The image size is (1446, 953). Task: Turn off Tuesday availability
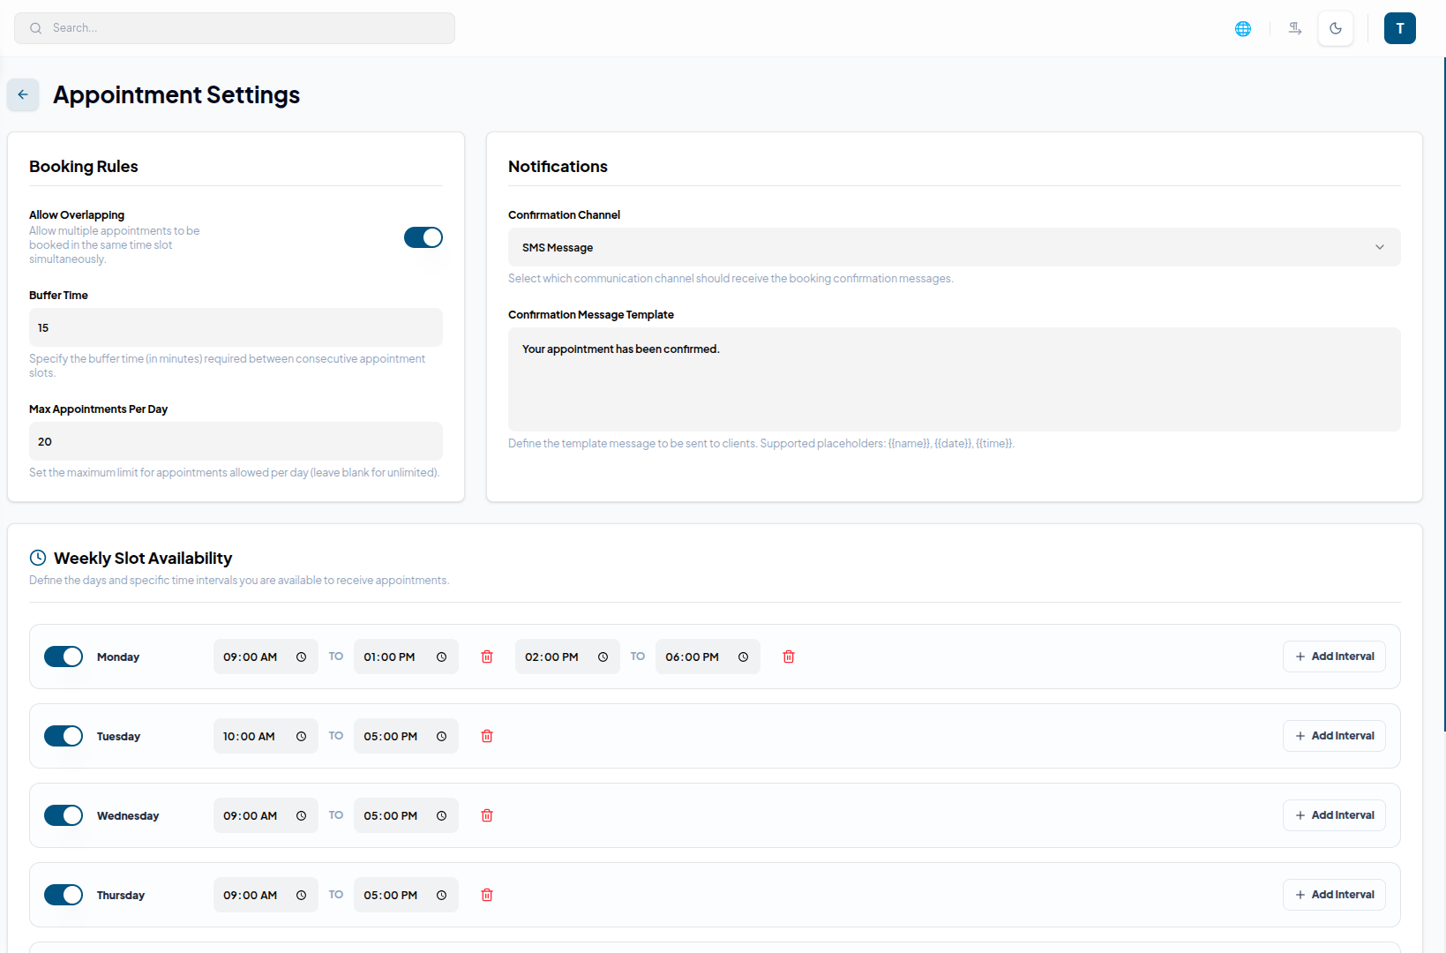pyautogui.click(x=64, y=736)
